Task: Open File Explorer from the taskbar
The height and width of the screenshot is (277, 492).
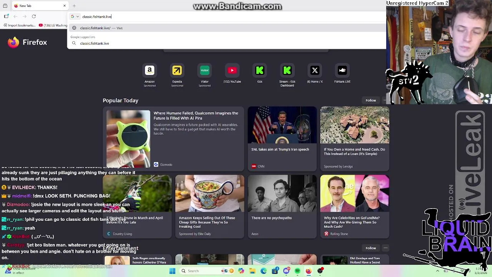Action: point(252,271)
